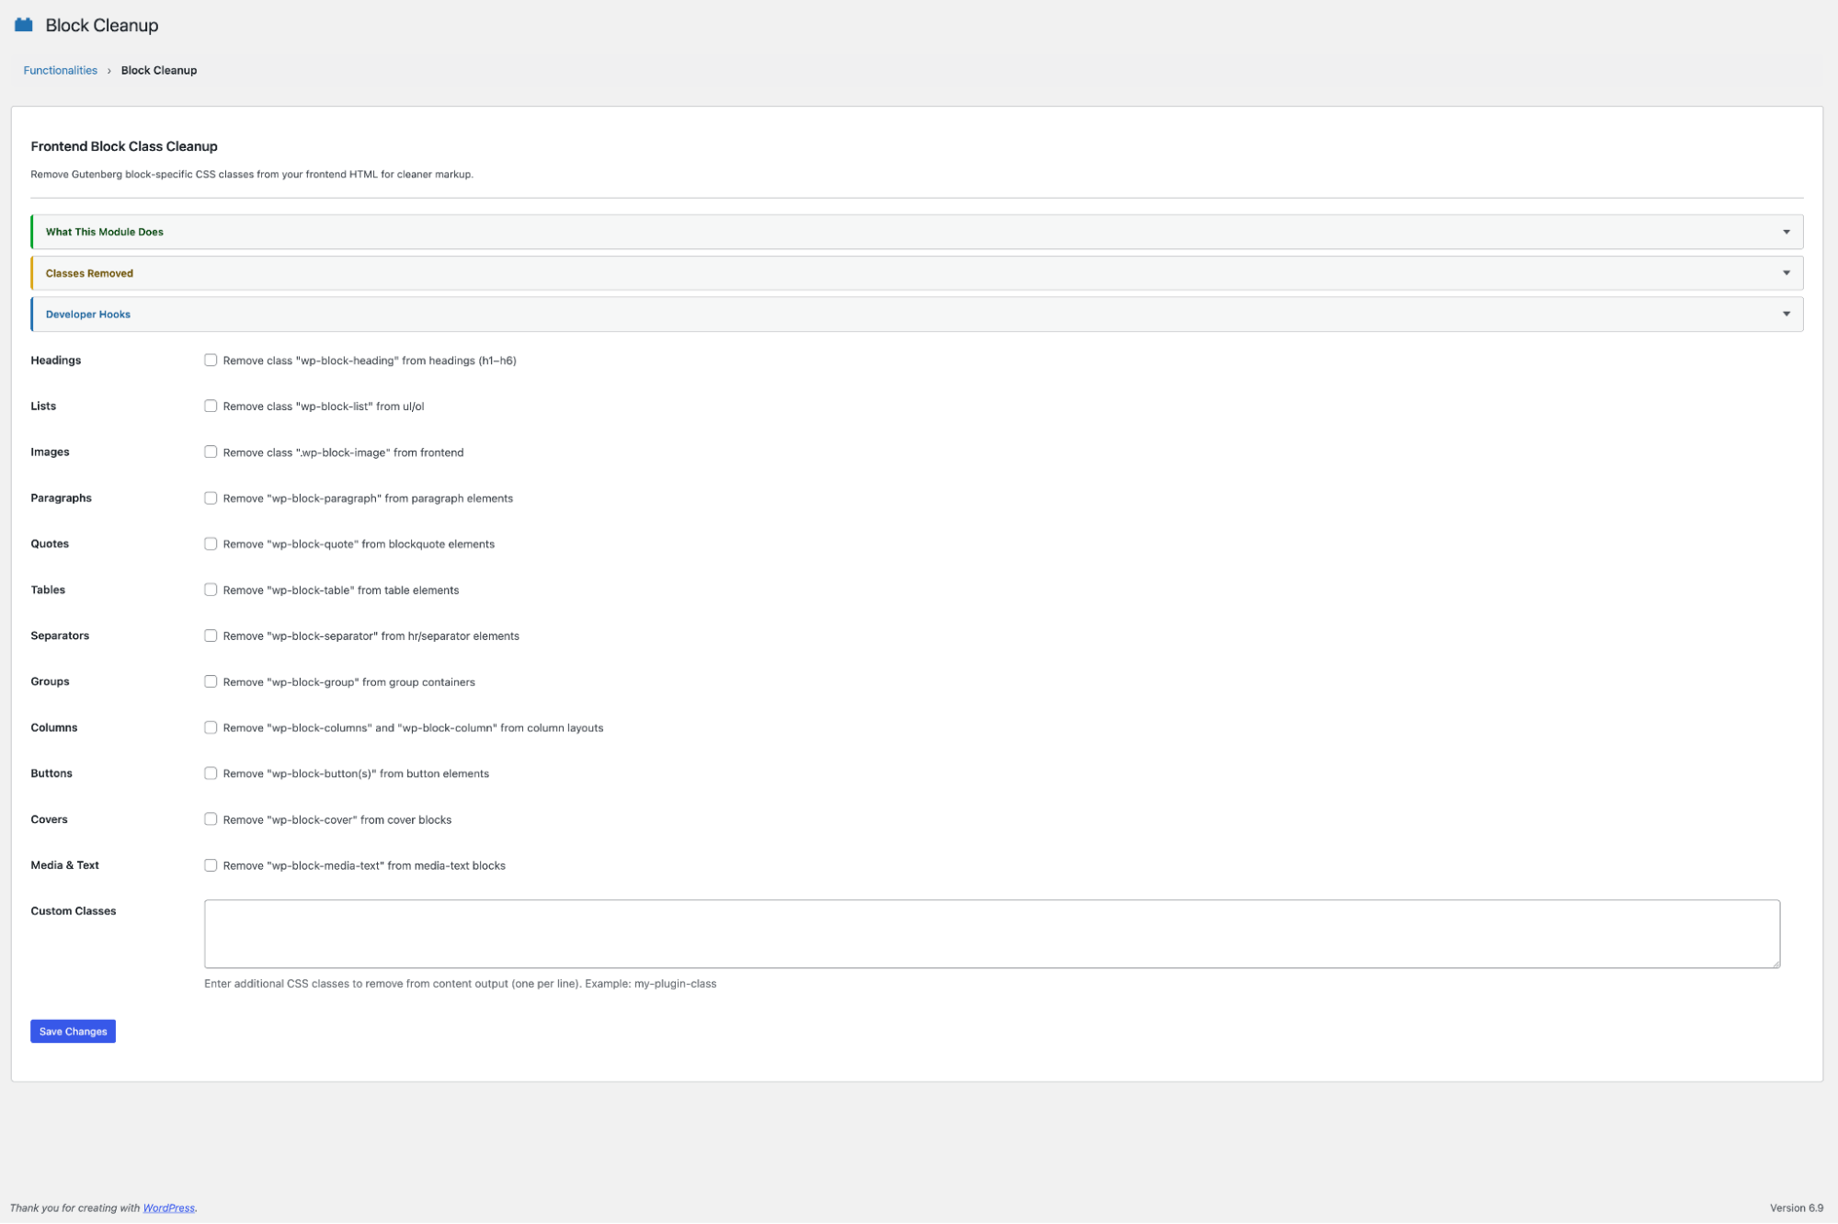Viewport: 1838px width, 1224px height.
Task: Open the Functionalities breadcrumb link
Action: click(60, 71)
